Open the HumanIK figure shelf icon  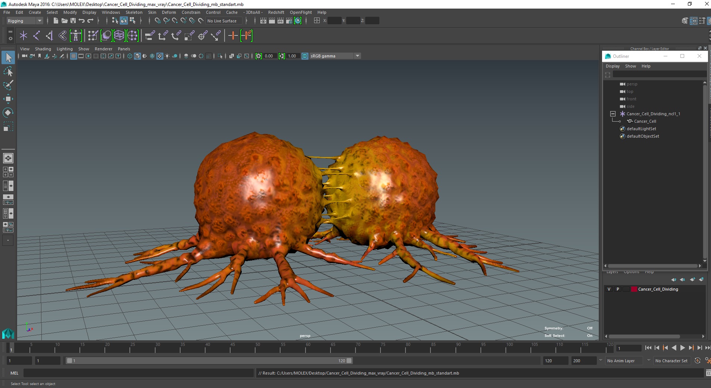click(76, 36)
